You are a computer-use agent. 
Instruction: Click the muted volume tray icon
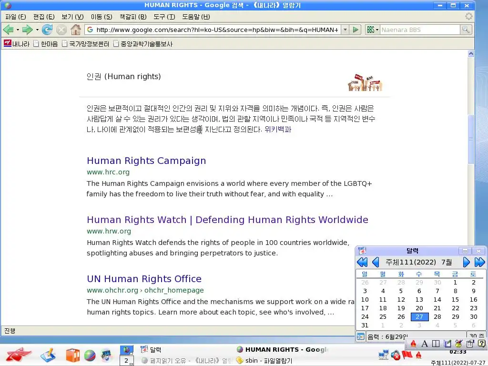396,355
